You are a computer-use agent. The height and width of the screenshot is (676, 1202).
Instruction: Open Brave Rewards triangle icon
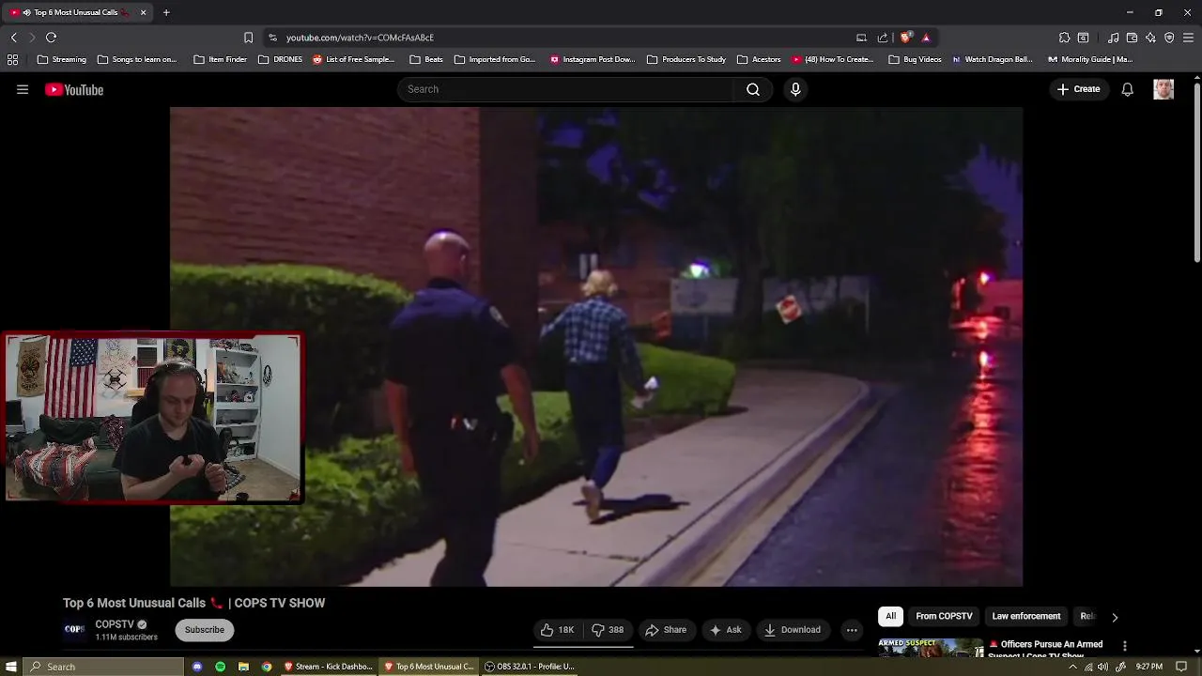(x=926, y=38)
